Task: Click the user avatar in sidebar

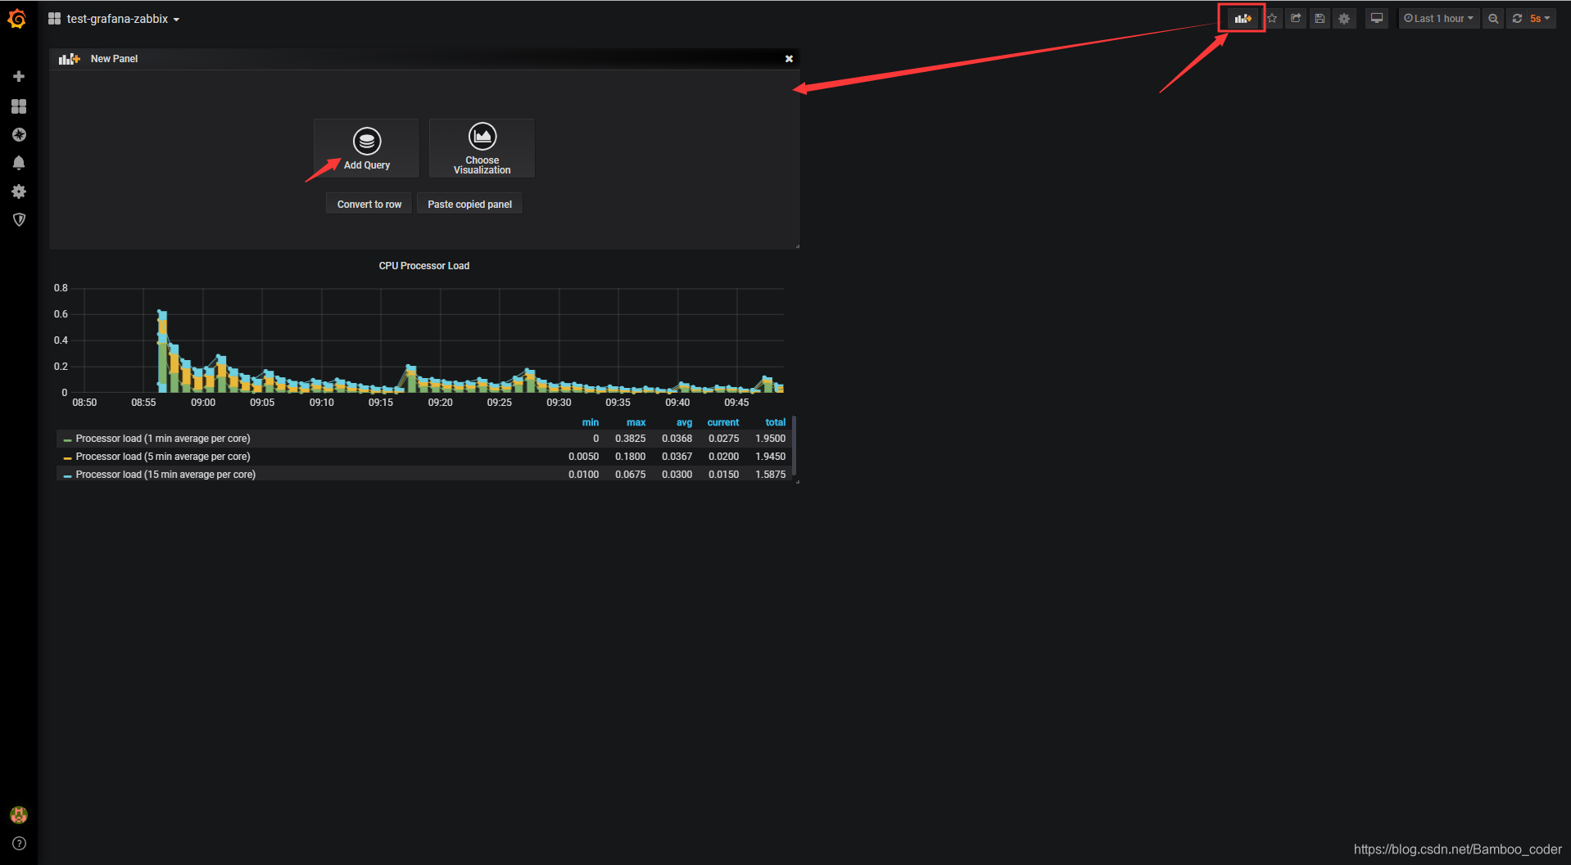Action: pyautogui.click(x=19, y=815)
